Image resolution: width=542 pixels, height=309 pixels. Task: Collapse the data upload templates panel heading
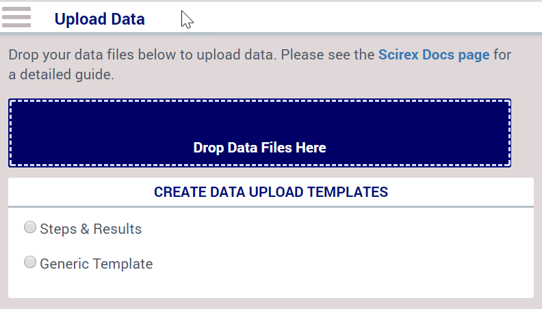coord(271,192)
